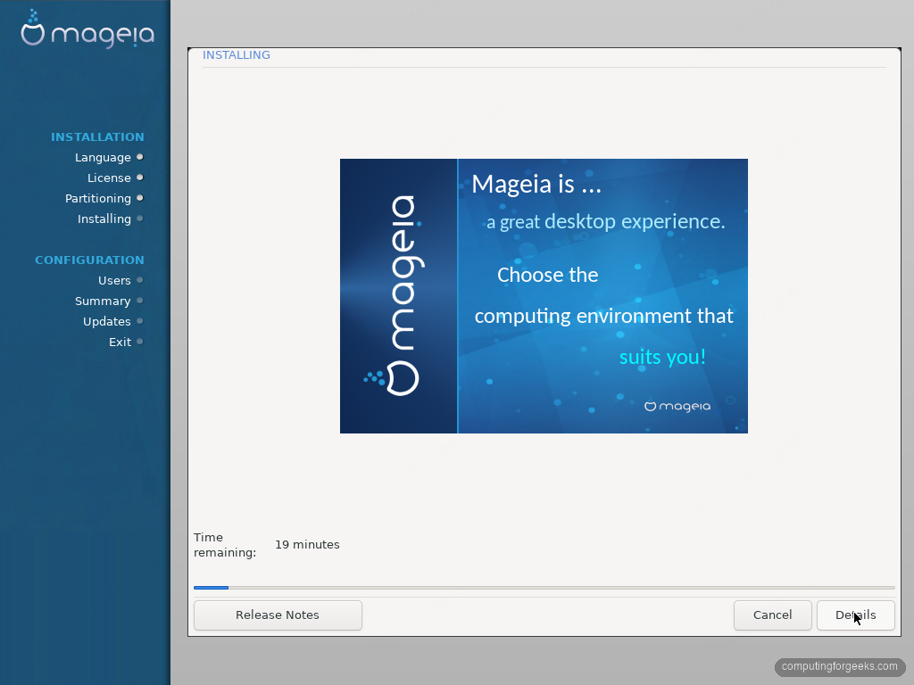Click the CONFIGURATION section heading

tap(89, 260)
